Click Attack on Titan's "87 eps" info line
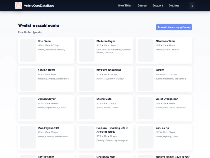The image size is (210, 158). (165, 46)
